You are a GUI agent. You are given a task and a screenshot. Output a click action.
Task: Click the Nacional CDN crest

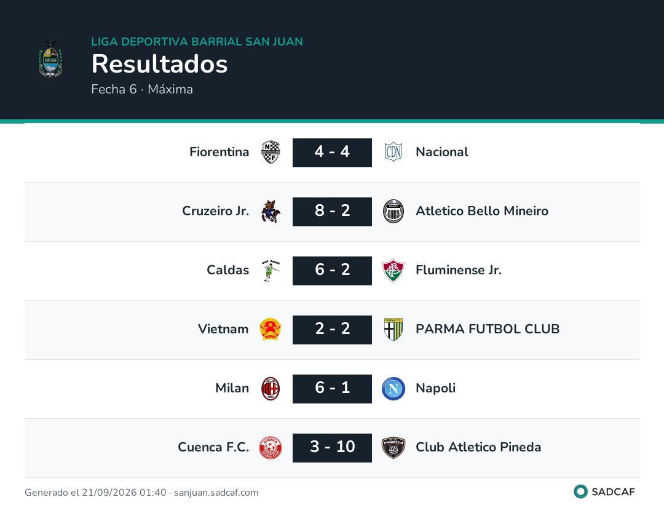(x=393, y=152)
